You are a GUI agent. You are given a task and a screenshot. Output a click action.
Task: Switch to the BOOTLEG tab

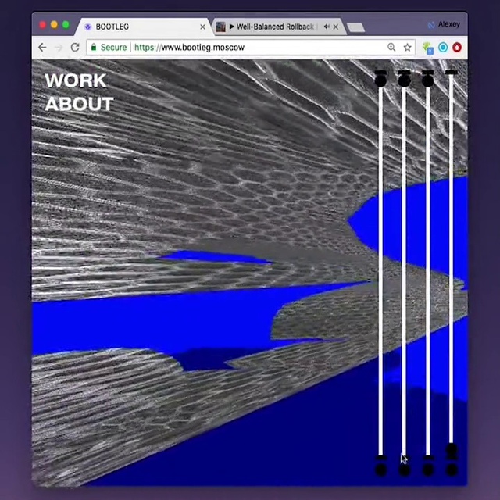pyautogui.click(x=144, y=27)
